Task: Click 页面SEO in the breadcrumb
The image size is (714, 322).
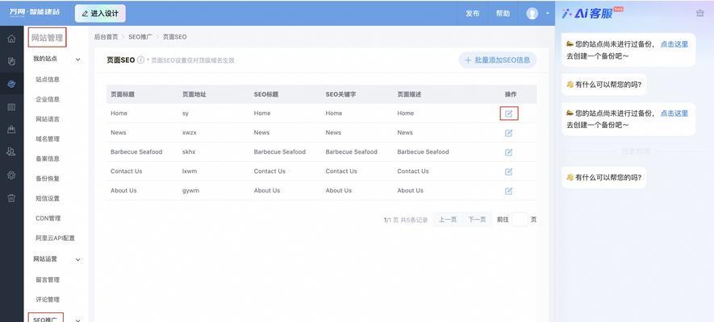Action: pos(174,37)
